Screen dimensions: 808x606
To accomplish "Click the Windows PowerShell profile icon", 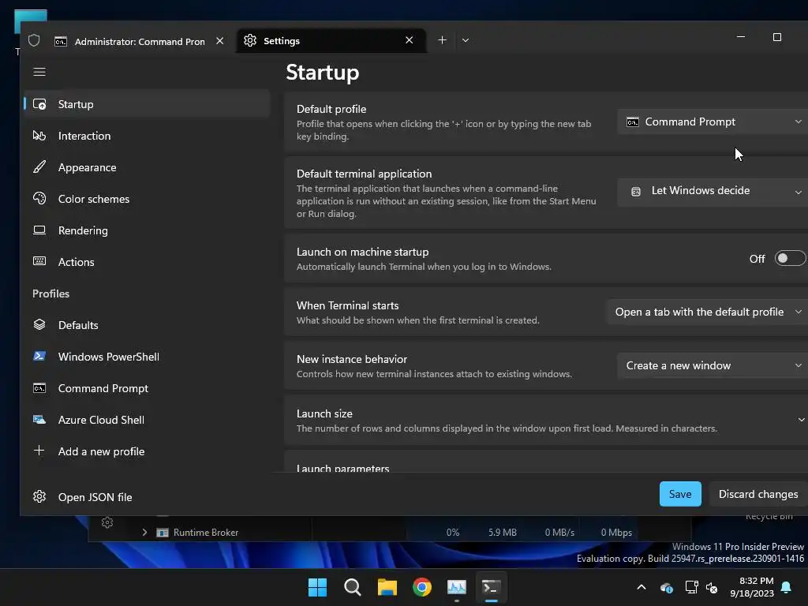I will click(39, 357).
